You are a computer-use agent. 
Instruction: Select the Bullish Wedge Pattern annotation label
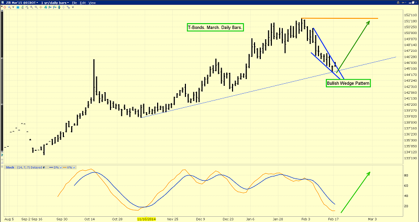[x=347, y=83]
